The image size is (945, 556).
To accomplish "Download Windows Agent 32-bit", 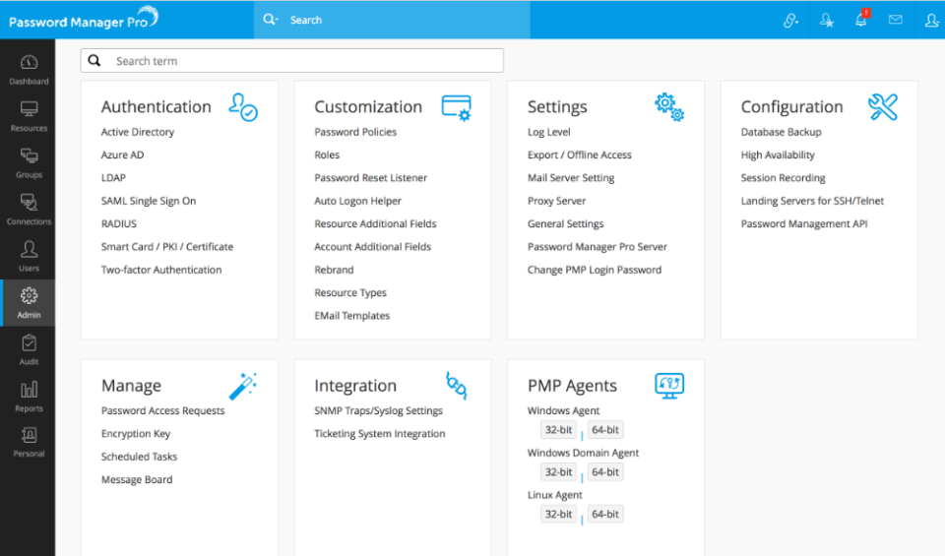I will tap(558, 430).
